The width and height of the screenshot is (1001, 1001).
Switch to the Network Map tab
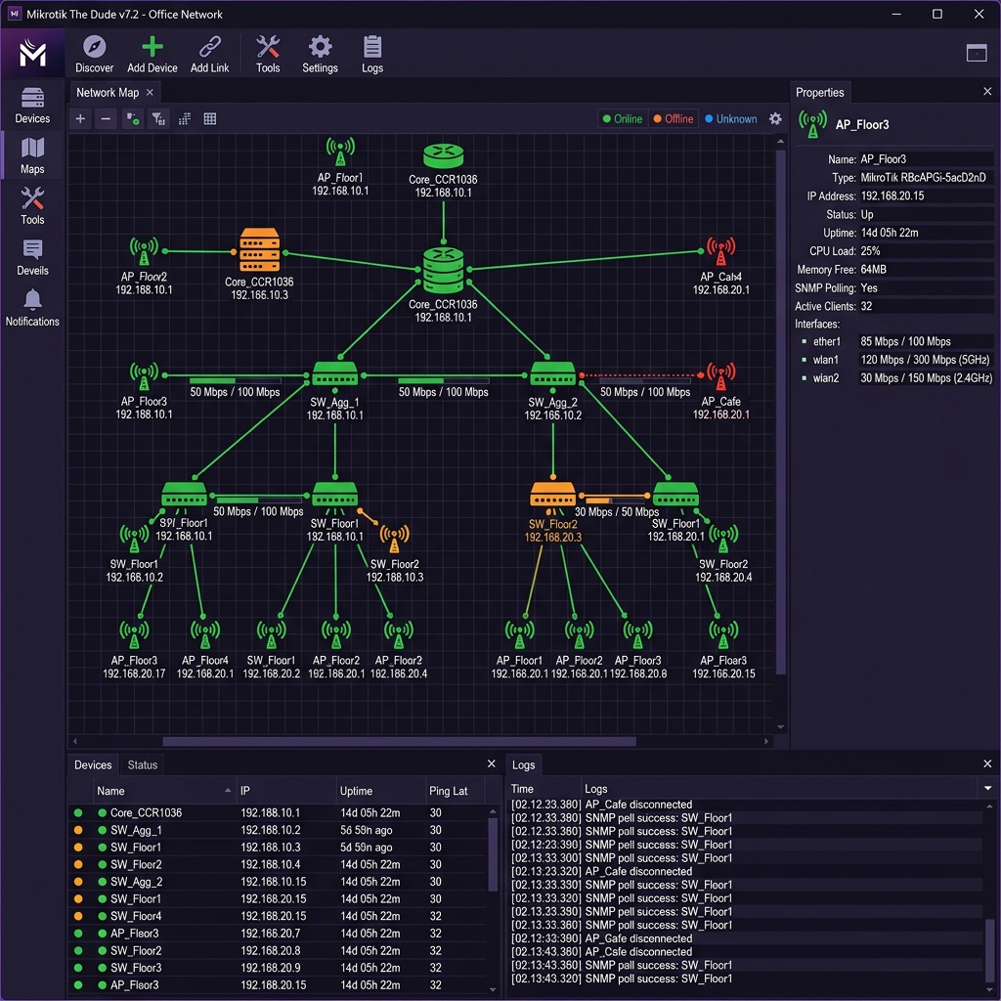108,93
